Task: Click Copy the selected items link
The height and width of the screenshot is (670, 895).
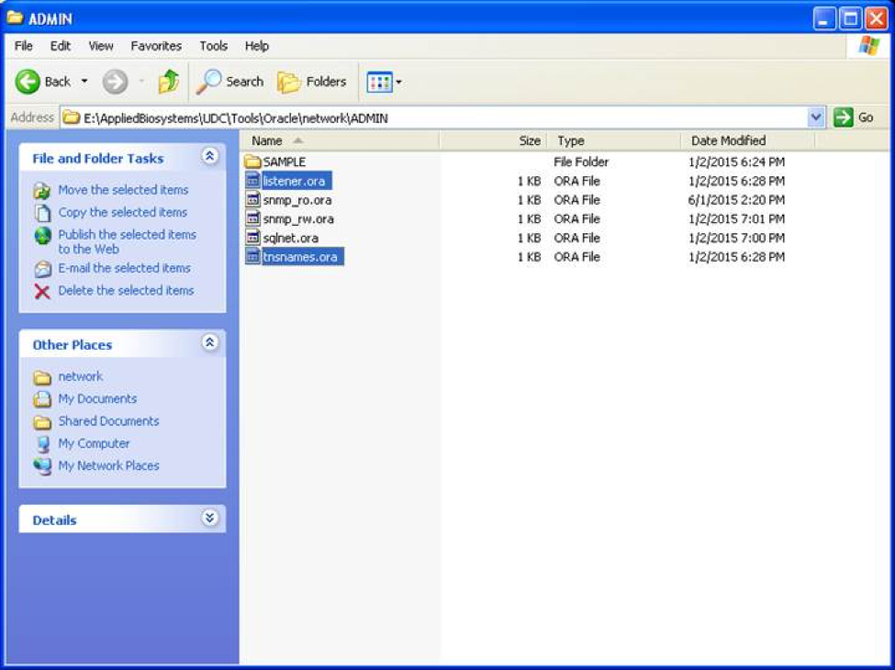Action: coord(122,212)
